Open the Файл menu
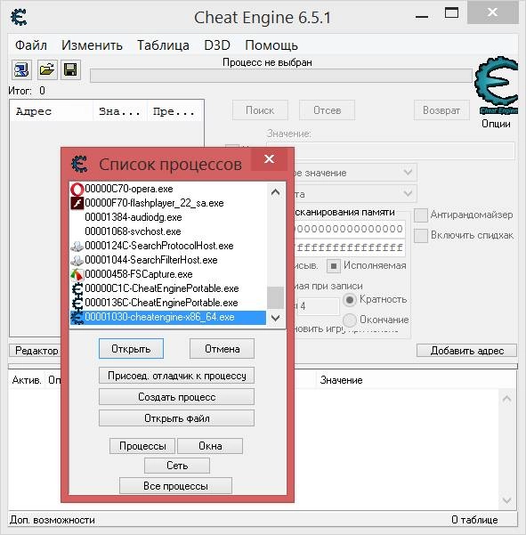This screenshot has width=526, height=535. pos(31,45)
